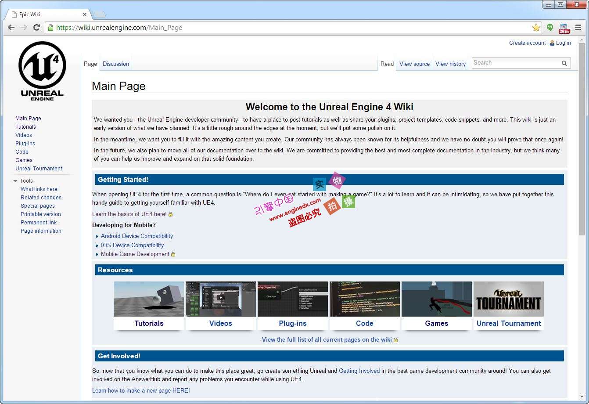Viewport: 589px width, 404px height.
Task: Open Page information link
Action: click(41, 231)
